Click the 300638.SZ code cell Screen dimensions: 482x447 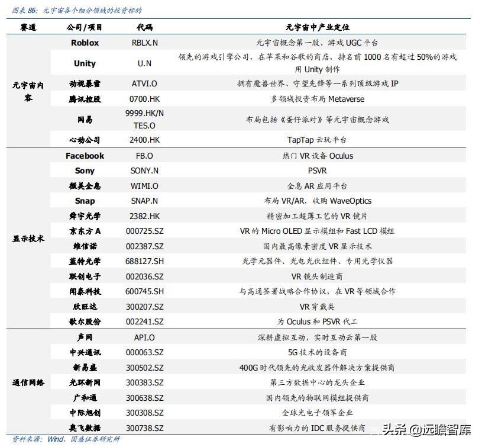pos(144,398)
